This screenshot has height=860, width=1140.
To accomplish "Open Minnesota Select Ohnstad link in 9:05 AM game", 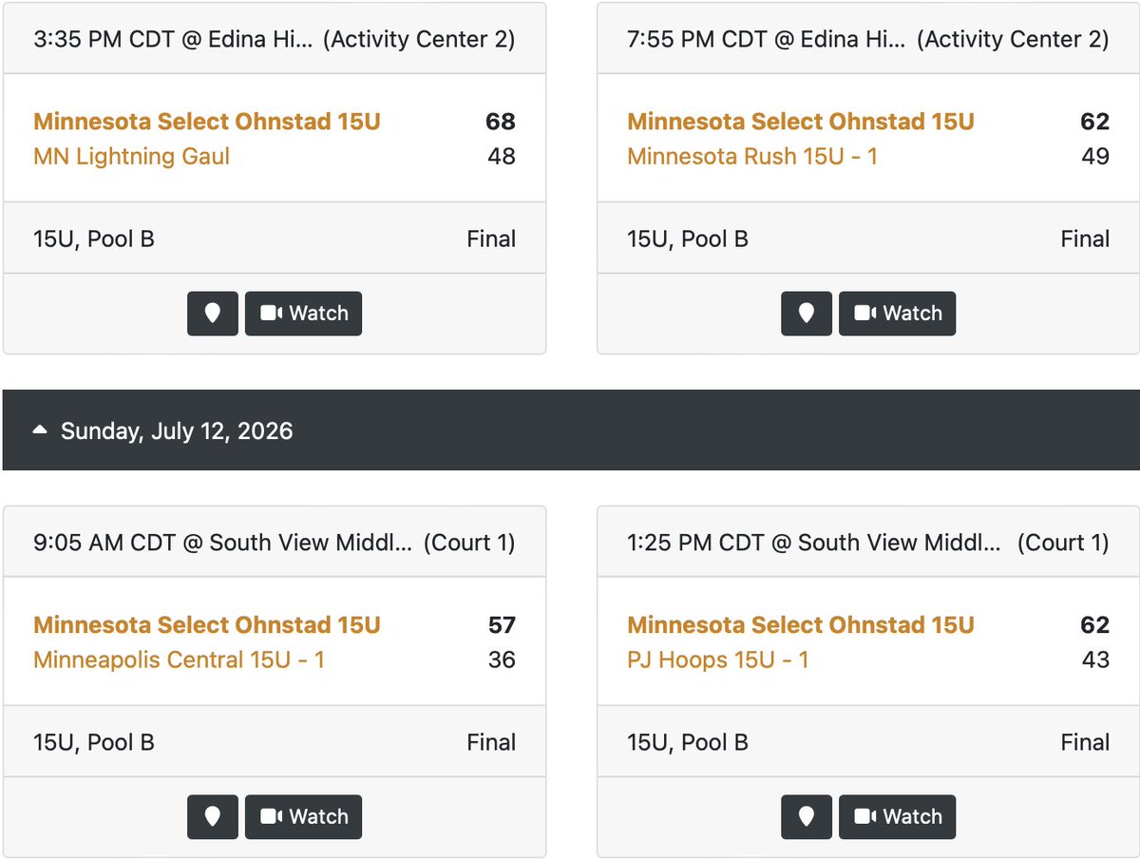I will click(x=207, y=625).
